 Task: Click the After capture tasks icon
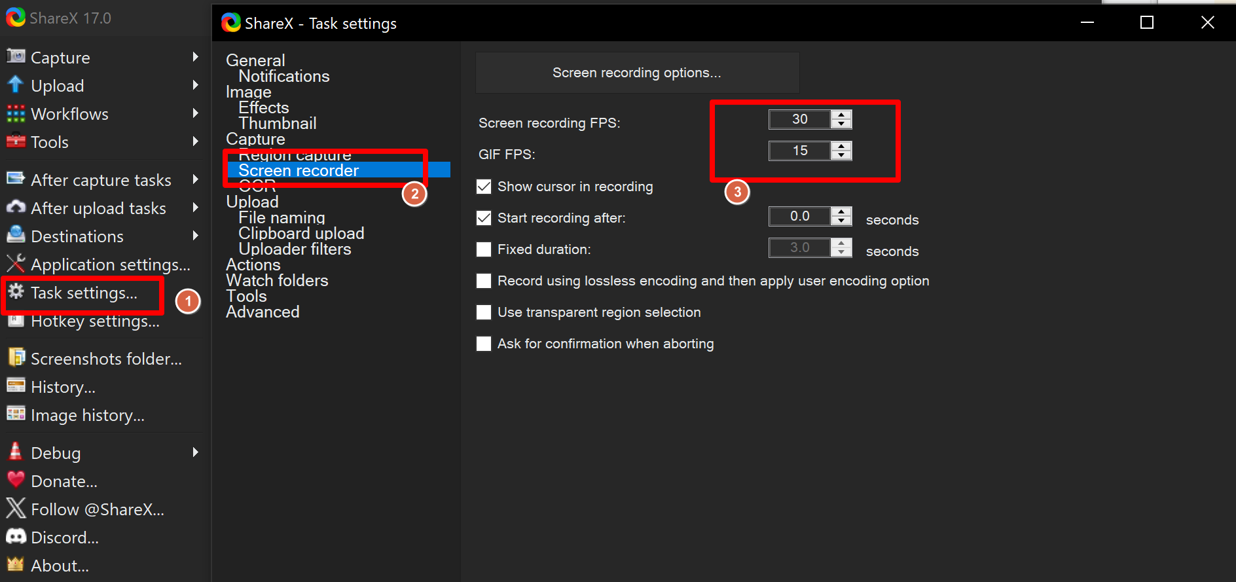point(16,179)
